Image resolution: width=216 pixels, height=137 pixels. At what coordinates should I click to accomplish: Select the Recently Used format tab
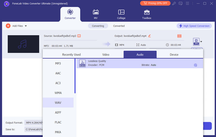pos(71,55)
